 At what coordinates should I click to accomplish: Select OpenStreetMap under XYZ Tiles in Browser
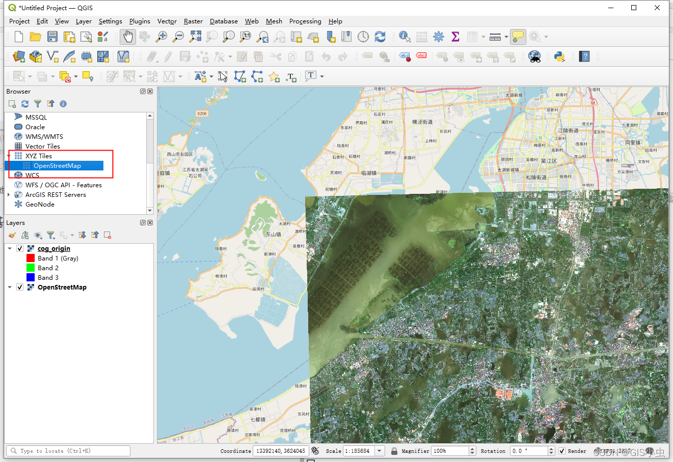tap(57, 166)
